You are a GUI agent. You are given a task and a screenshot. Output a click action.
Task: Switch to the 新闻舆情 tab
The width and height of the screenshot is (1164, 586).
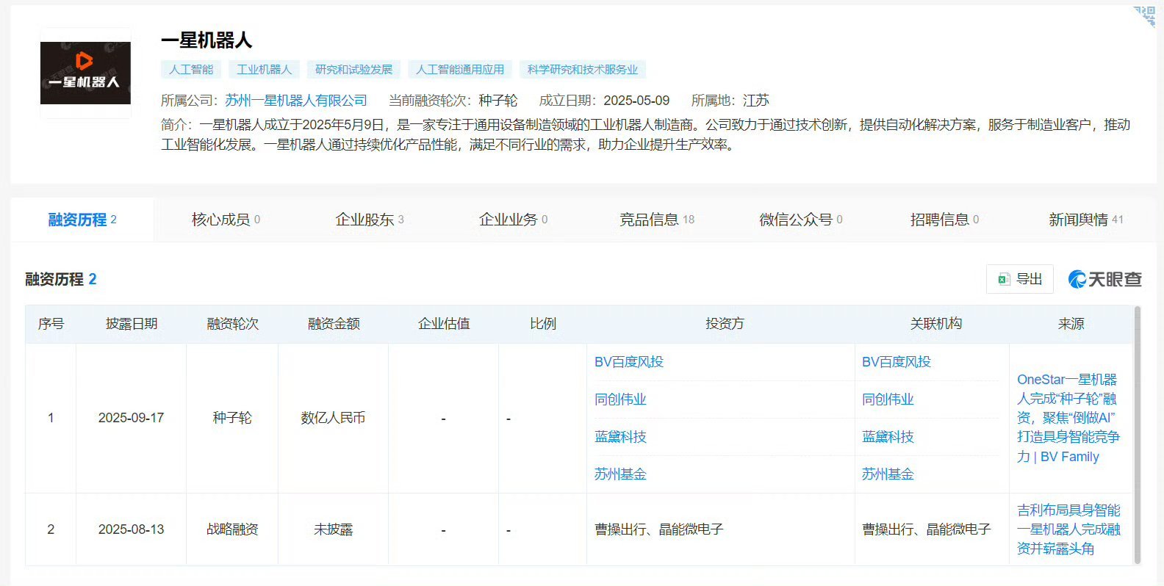(1086, 220)
